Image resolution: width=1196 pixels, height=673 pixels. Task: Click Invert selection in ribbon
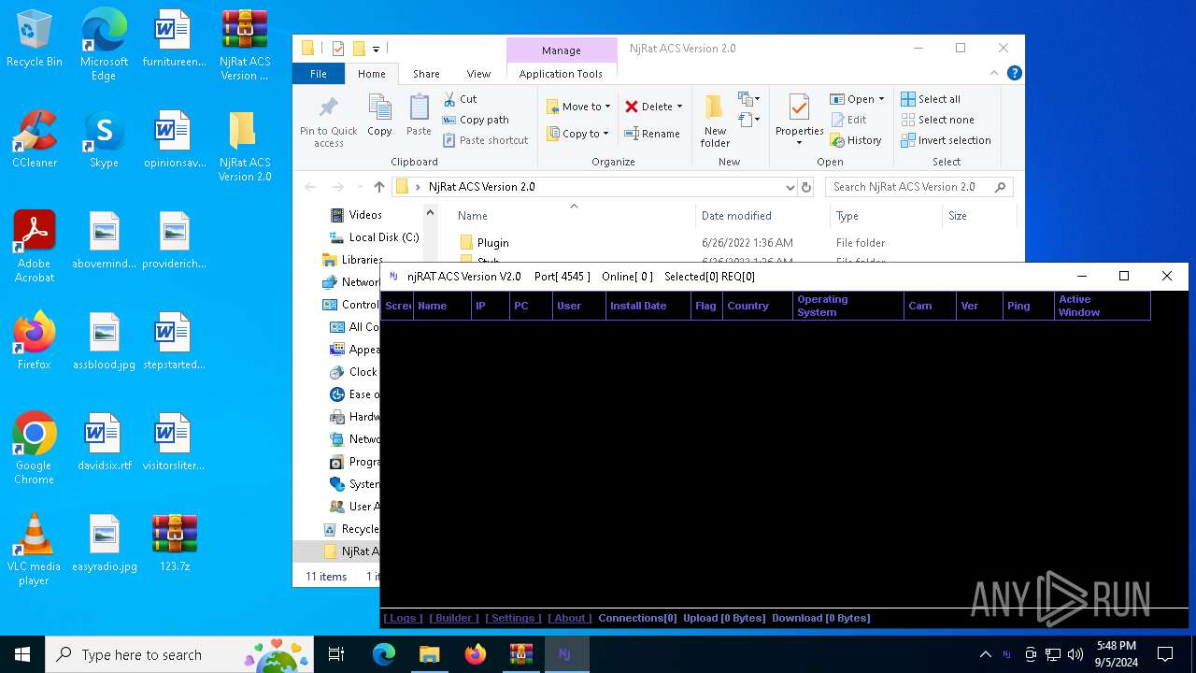coord(946,140)
